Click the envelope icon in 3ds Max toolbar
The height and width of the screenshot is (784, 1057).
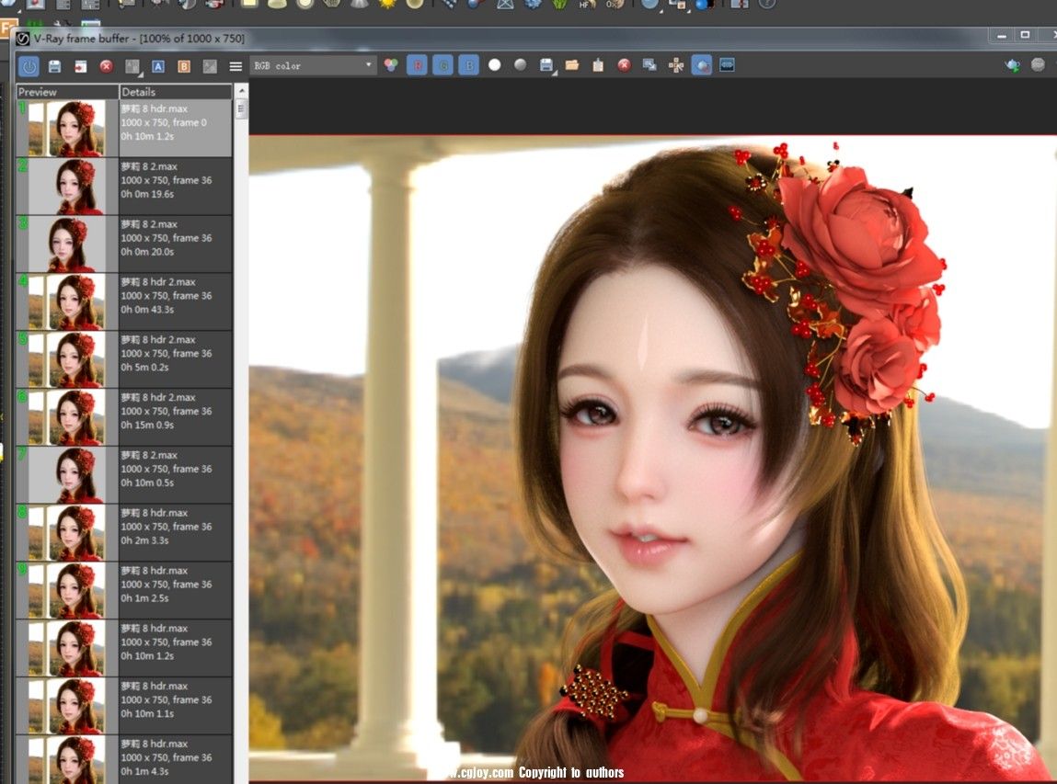point(505,4)
